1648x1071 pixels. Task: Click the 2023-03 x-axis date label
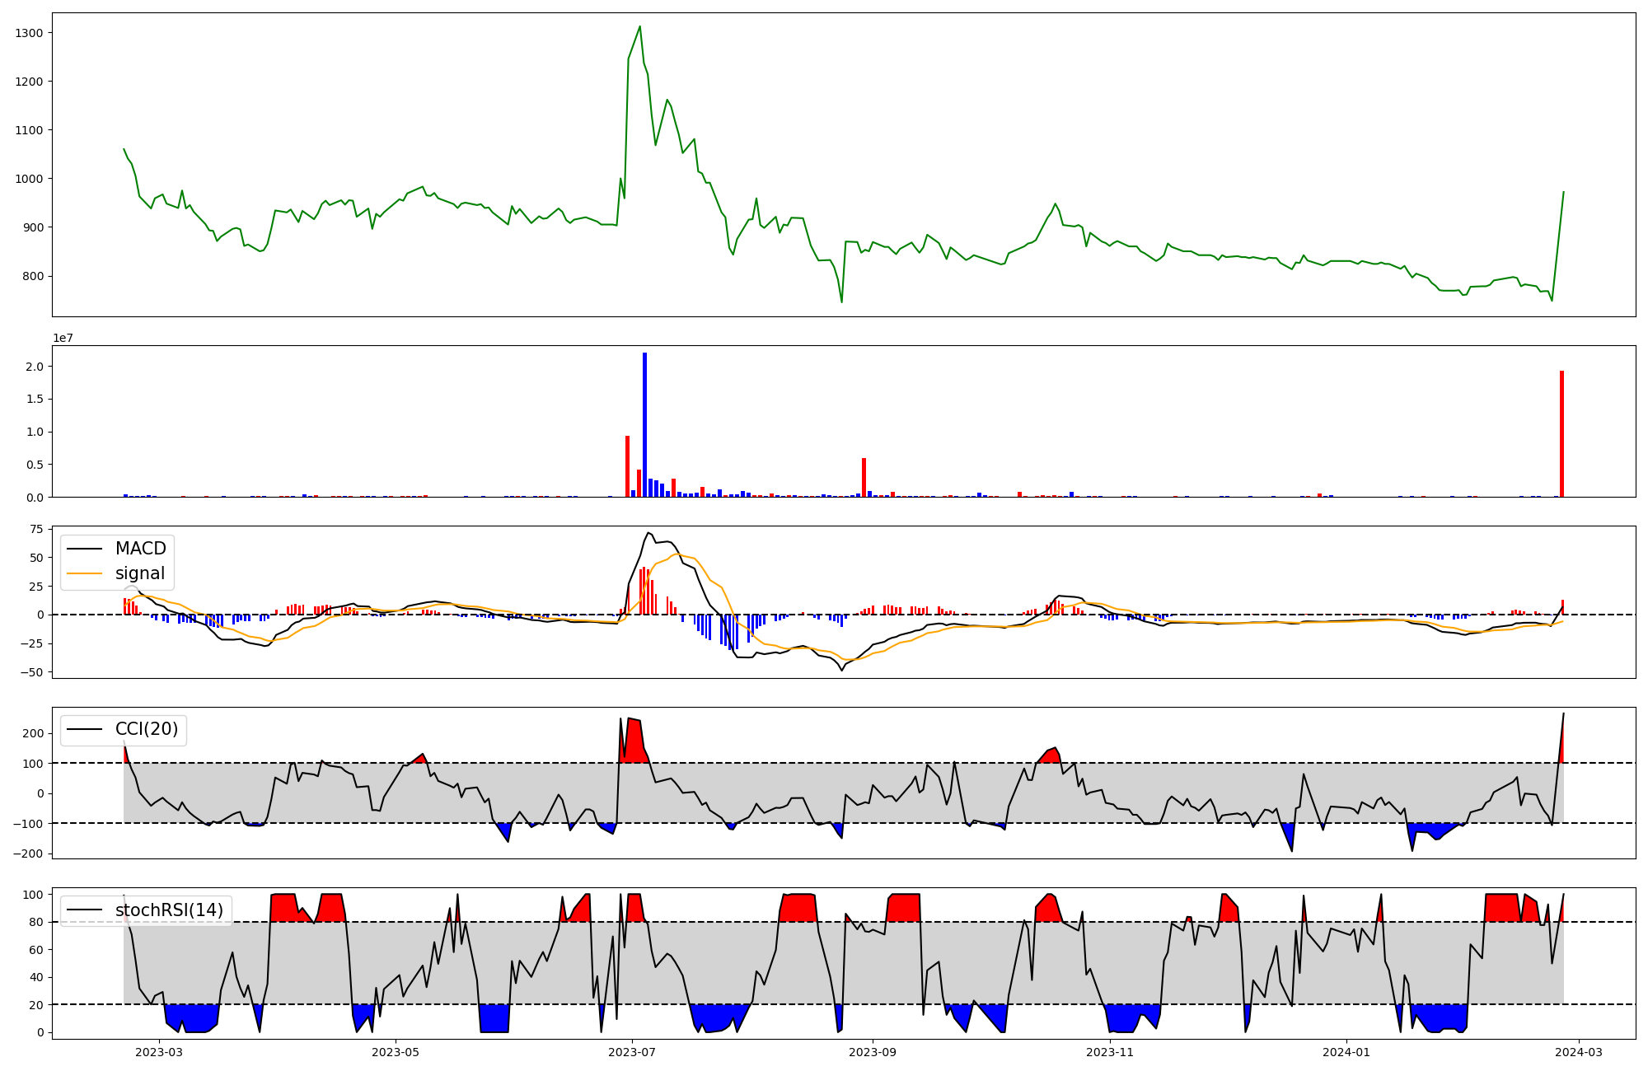point(158,1052)
